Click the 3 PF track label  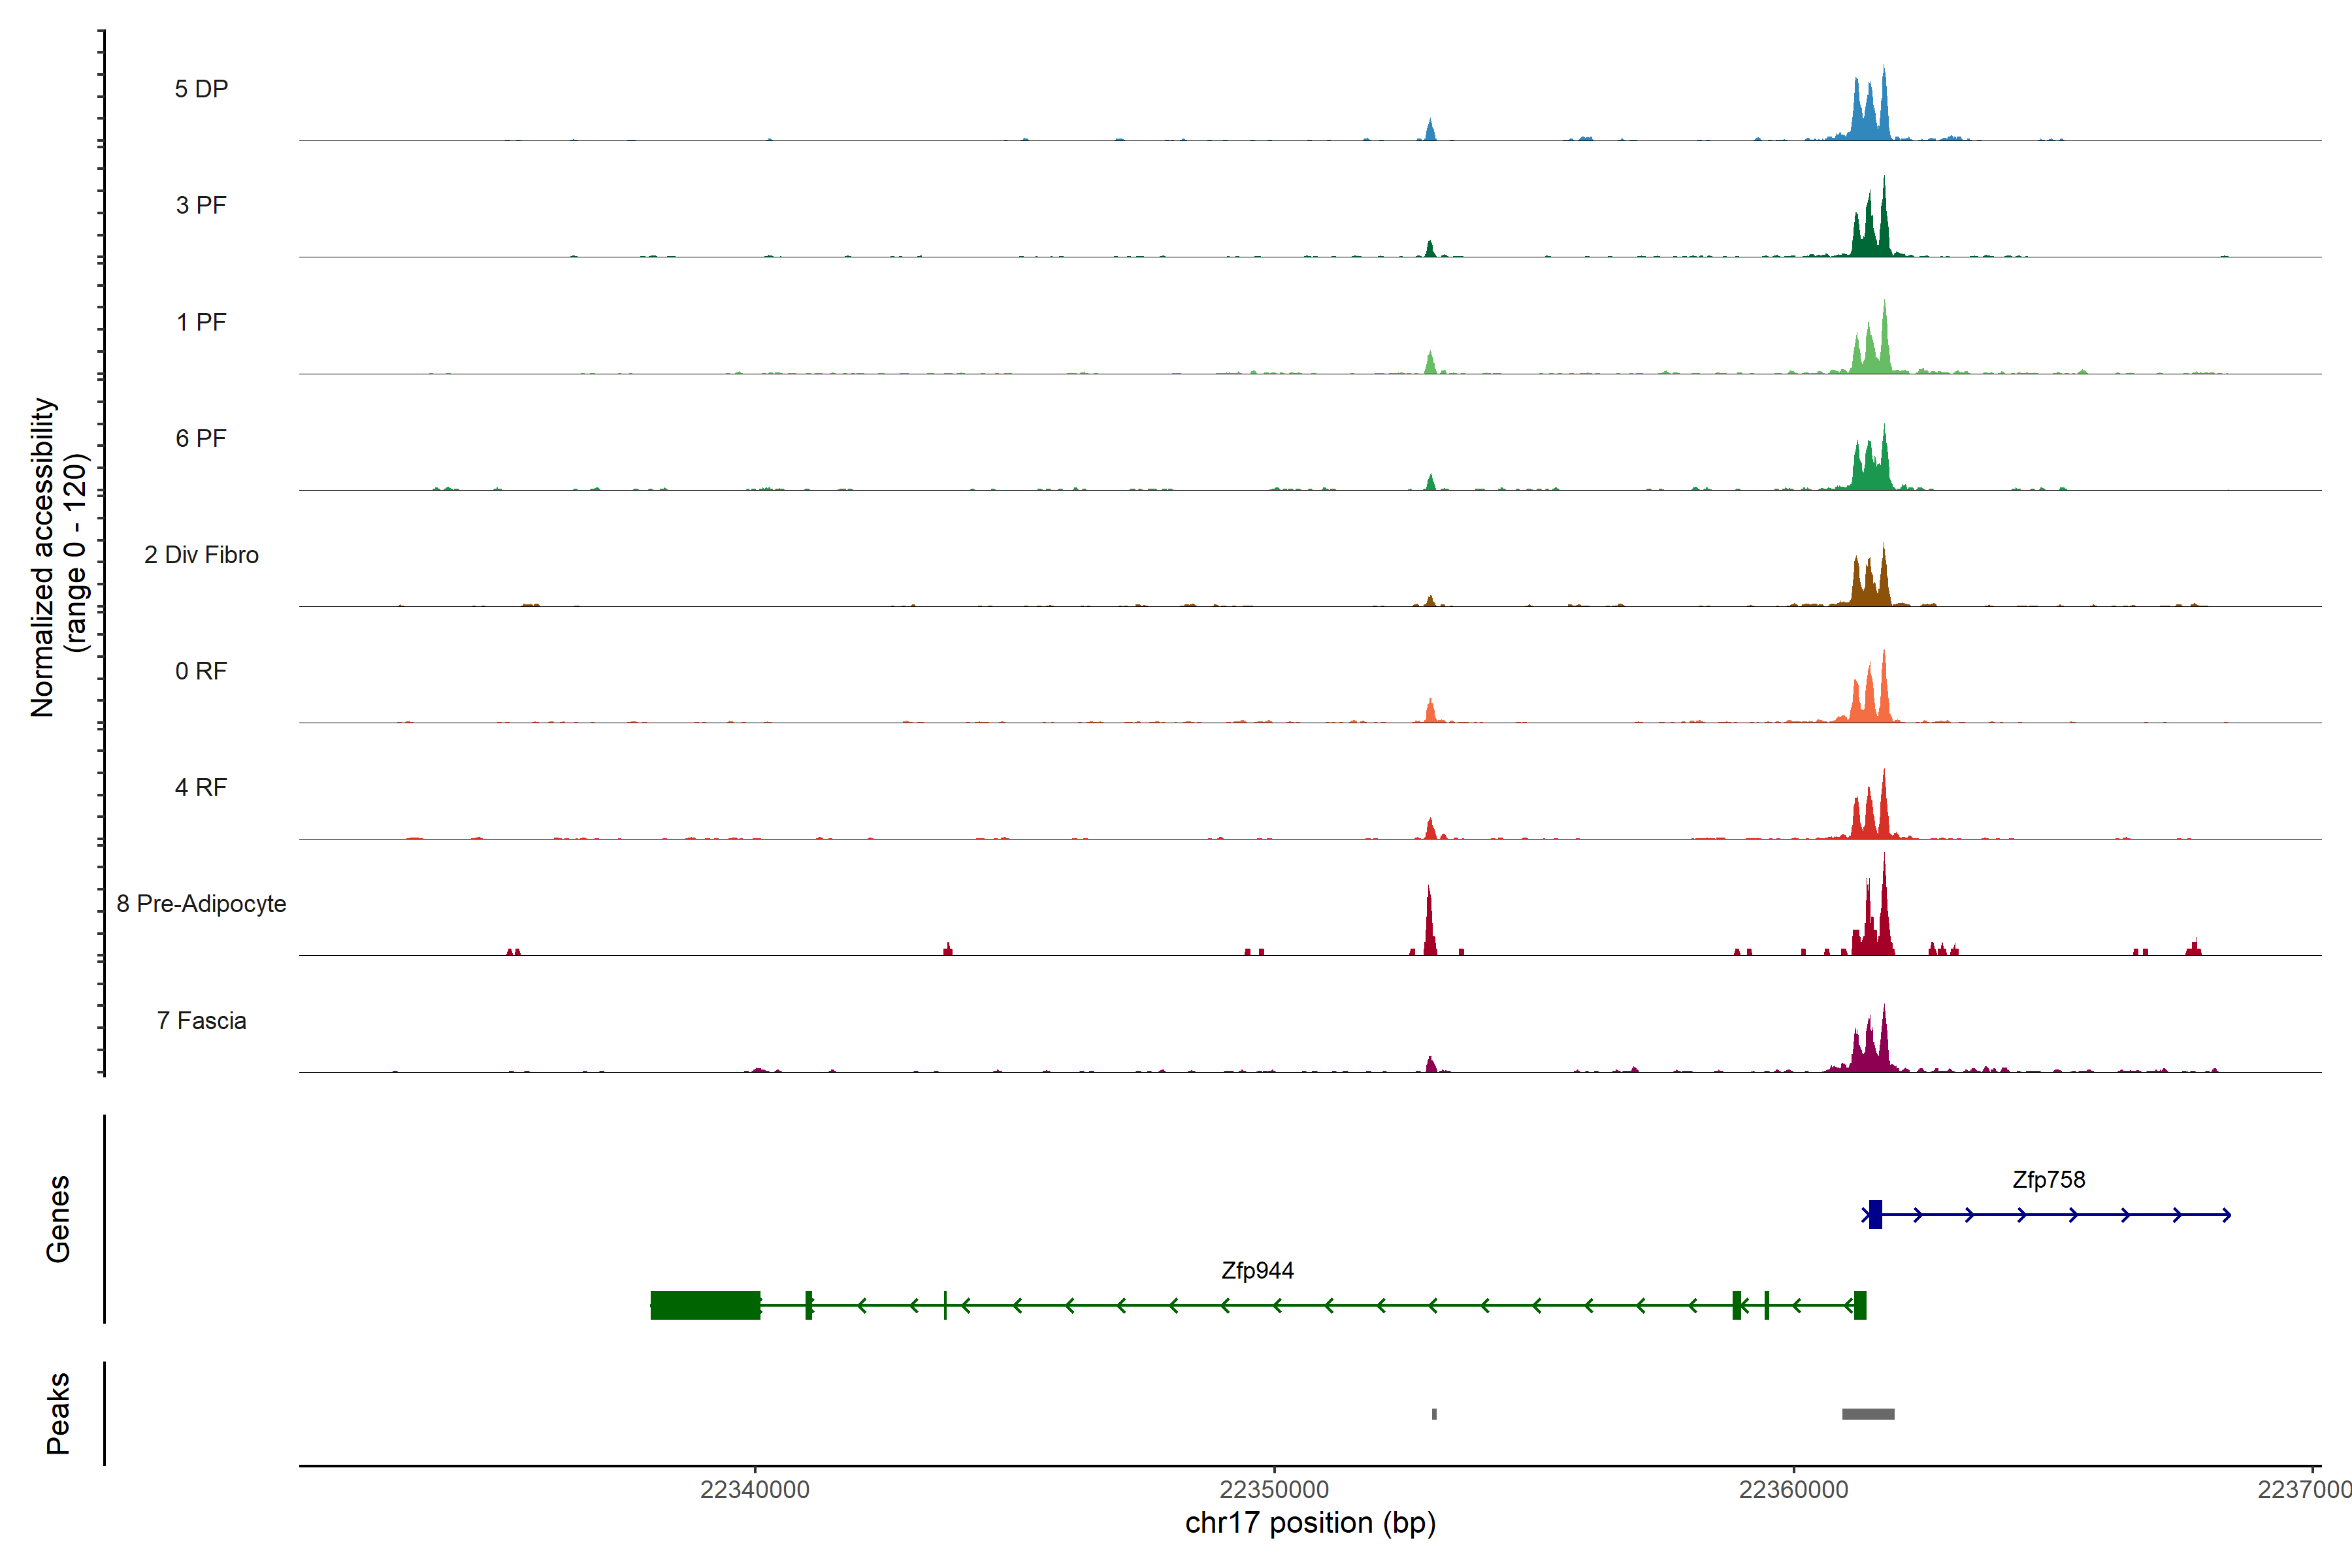pyautogui.click(x=201, y=205)
